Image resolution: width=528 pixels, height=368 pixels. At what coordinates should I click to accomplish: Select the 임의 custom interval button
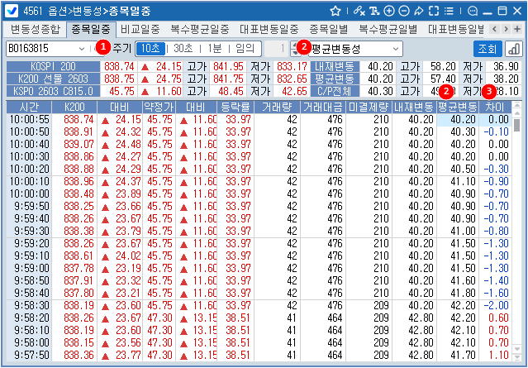[245, 48]
